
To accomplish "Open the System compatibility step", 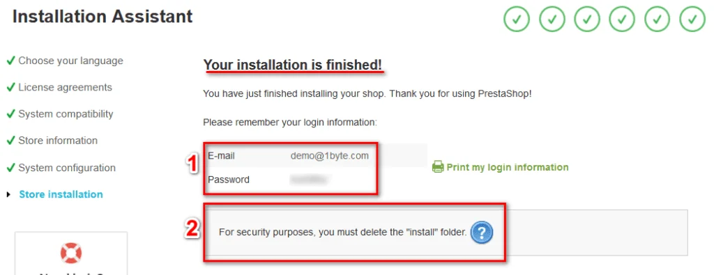I will tap(66, 113).
